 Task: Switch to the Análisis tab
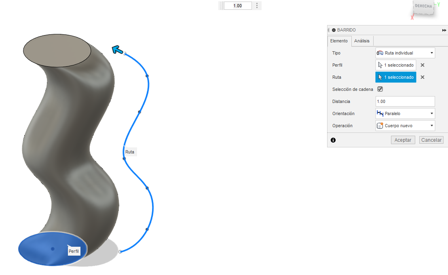[x=362, y=41]
